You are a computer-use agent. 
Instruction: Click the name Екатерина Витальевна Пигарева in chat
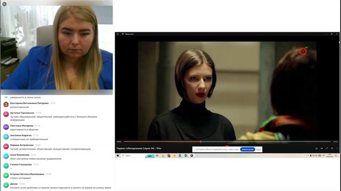29,103
